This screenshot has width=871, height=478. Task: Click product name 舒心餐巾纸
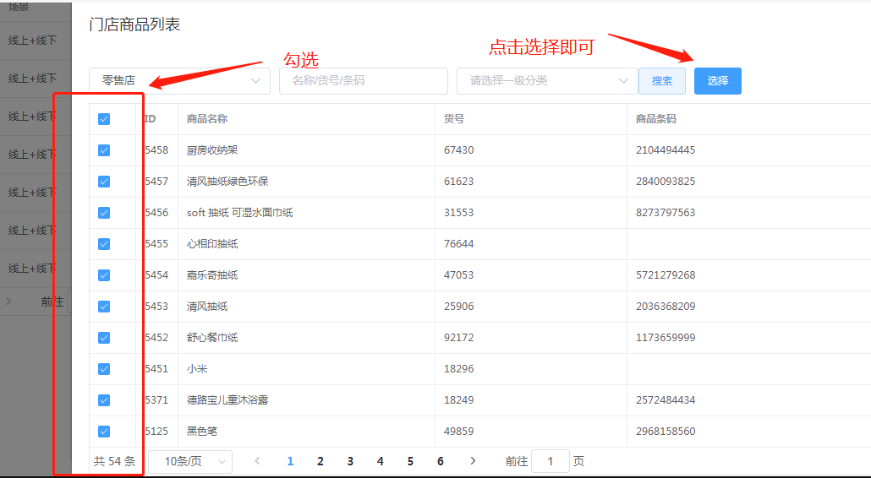coord(212,338)
